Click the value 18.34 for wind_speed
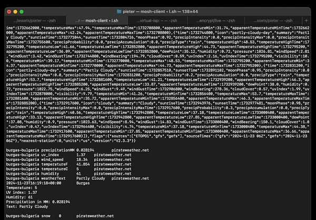The image size is (316, 220). 82,159
